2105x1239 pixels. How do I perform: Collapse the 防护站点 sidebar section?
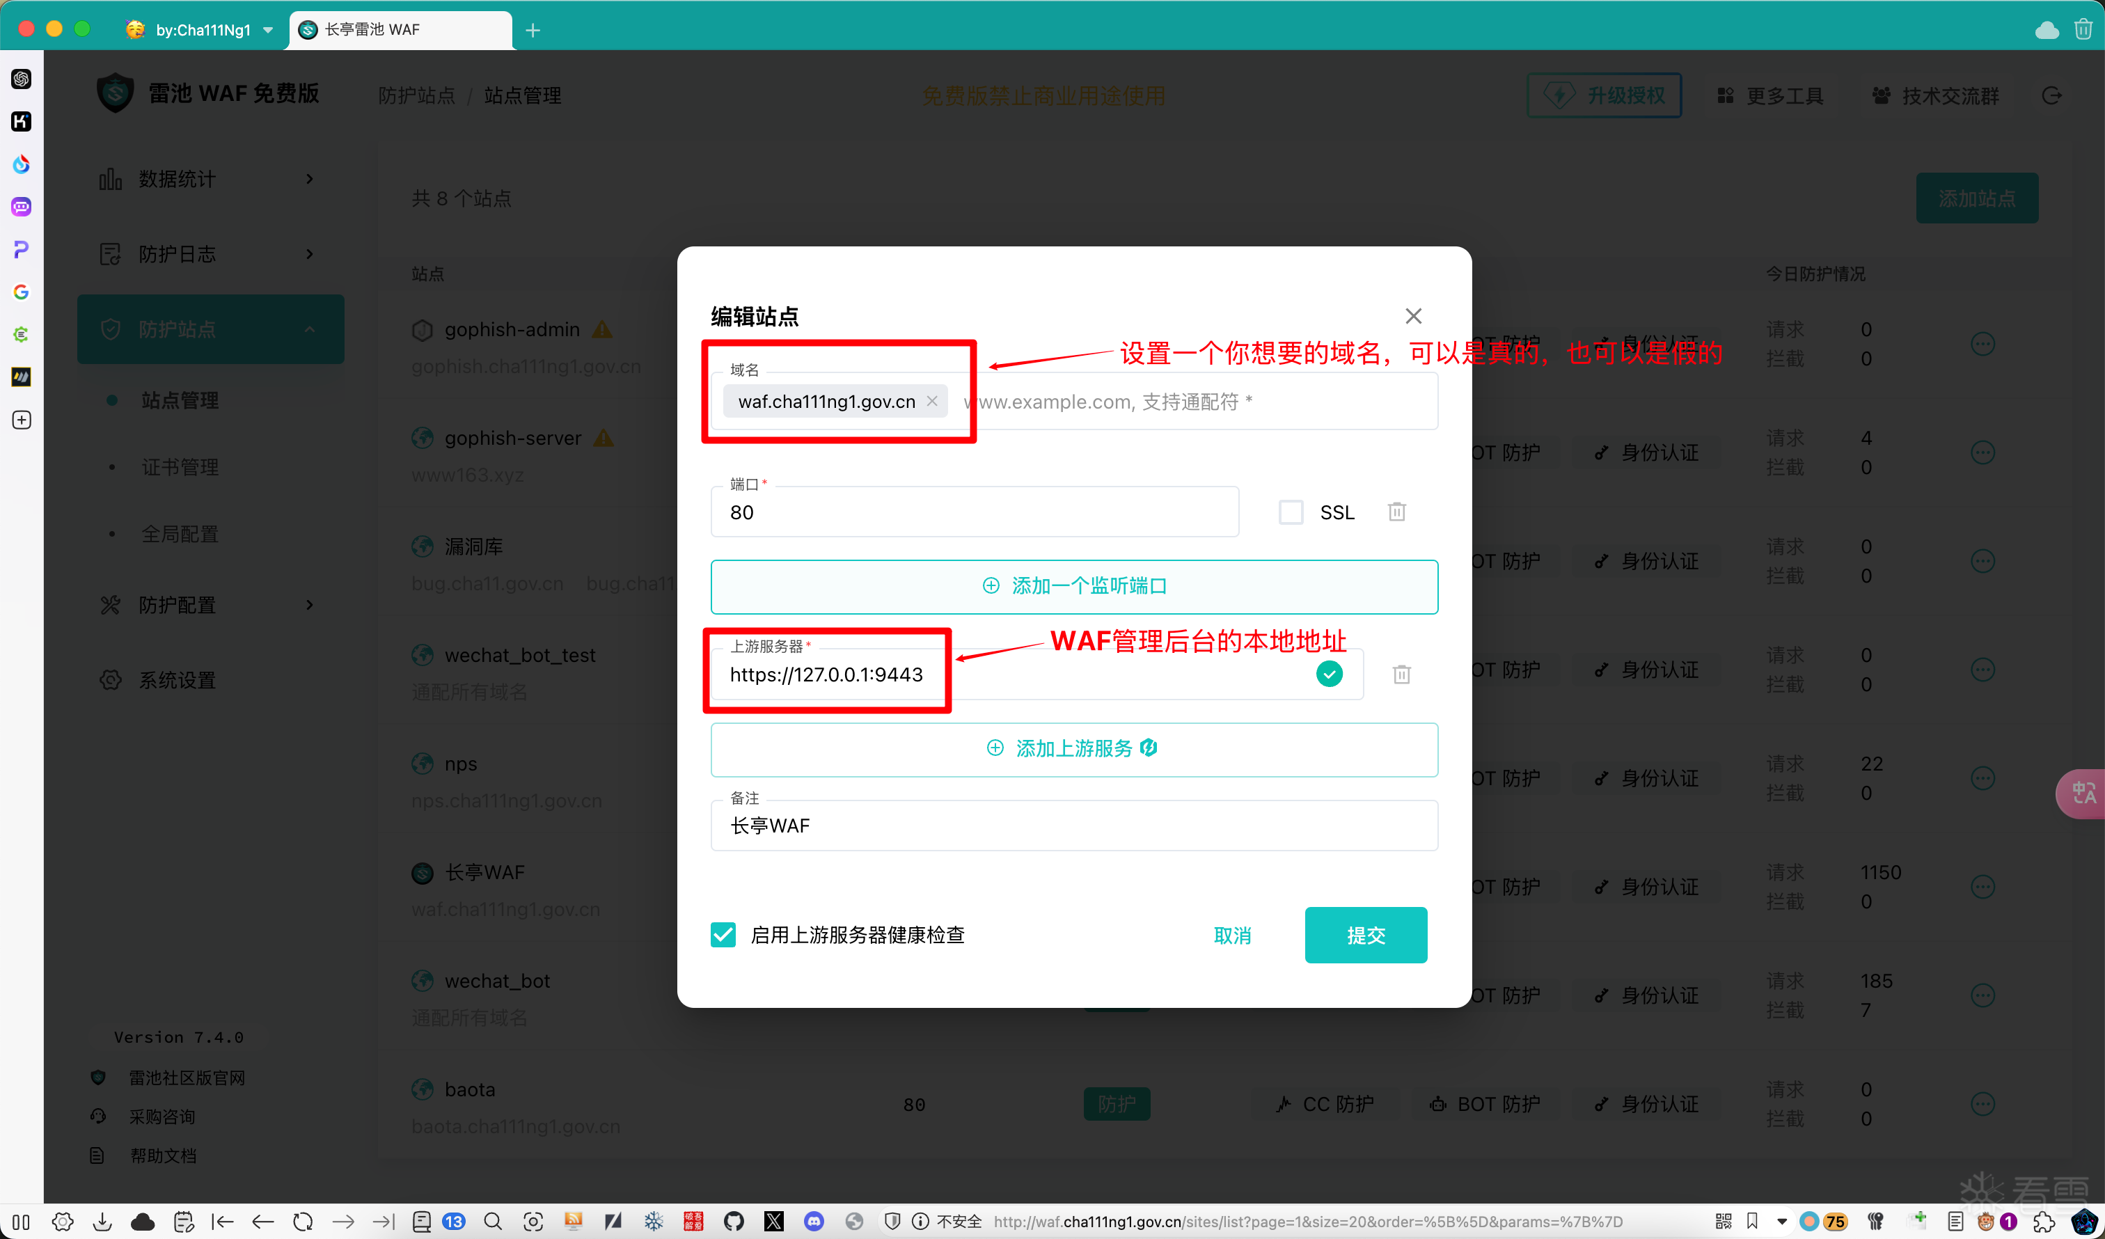coord(210,329)
